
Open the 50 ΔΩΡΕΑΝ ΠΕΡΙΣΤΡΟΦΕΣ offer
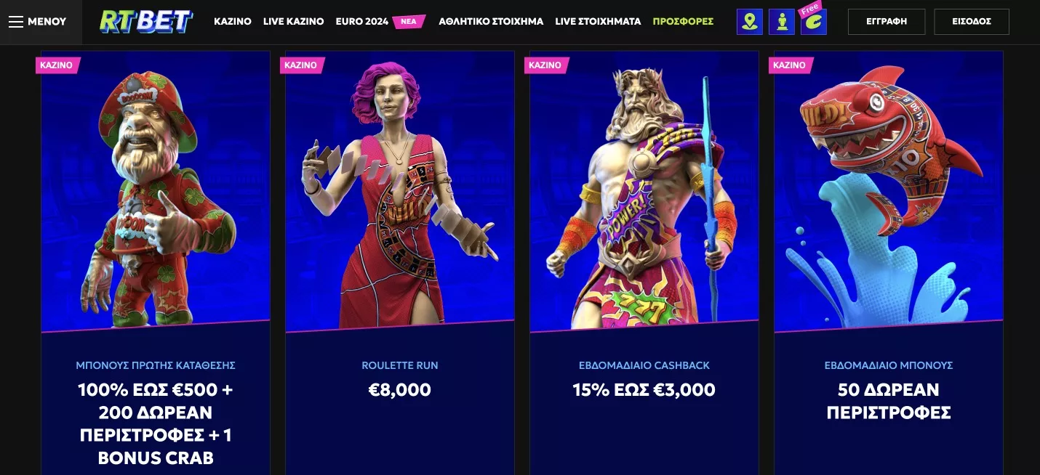point(889,401)
